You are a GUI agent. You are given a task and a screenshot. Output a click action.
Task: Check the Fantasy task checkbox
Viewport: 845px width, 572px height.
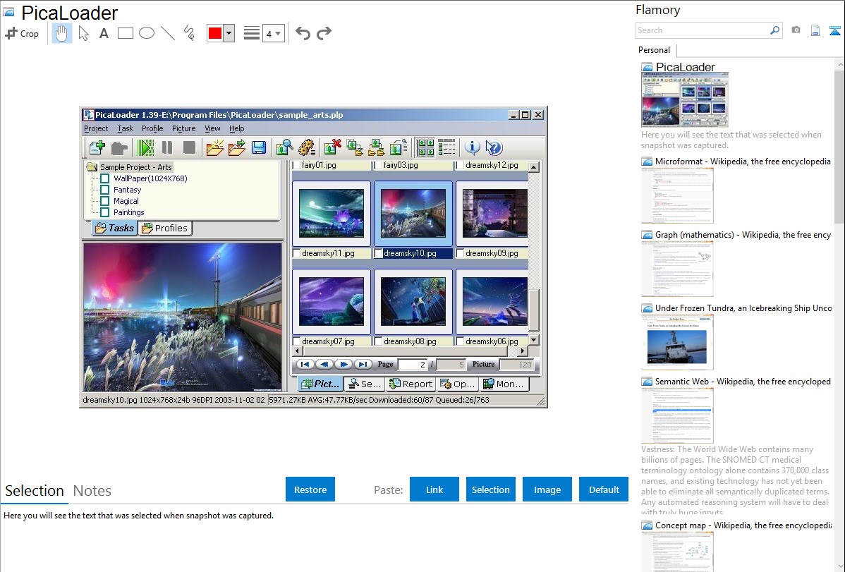click(105, 190)
